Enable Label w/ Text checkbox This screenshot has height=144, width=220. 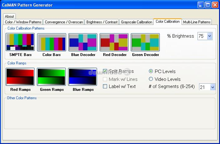pyautogui.click(x=105, y=86)
